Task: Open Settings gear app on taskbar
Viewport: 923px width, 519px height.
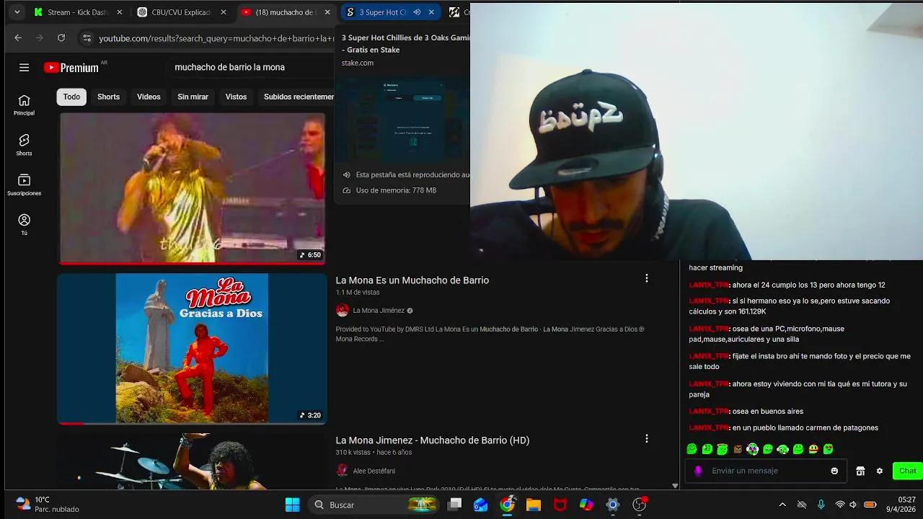Action: click(612, 505)
